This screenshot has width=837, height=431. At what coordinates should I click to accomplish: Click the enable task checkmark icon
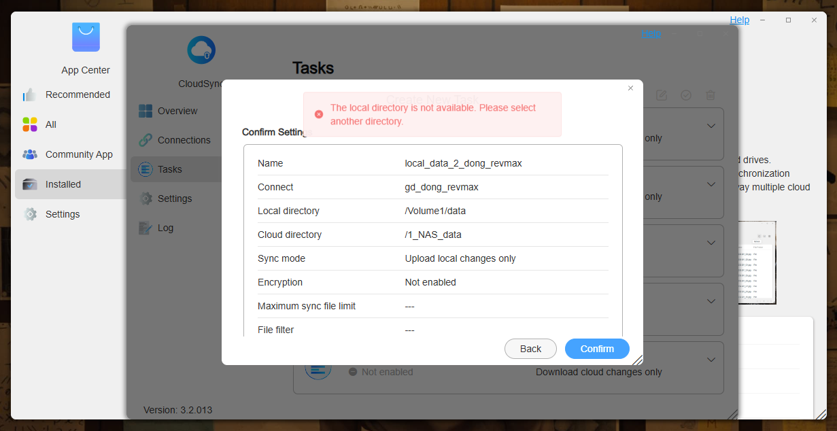[686, 95]
